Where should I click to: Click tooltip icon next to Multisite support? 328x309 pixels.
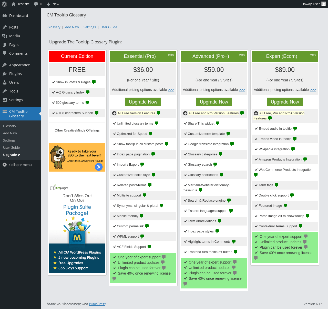(x=144, y=195)
